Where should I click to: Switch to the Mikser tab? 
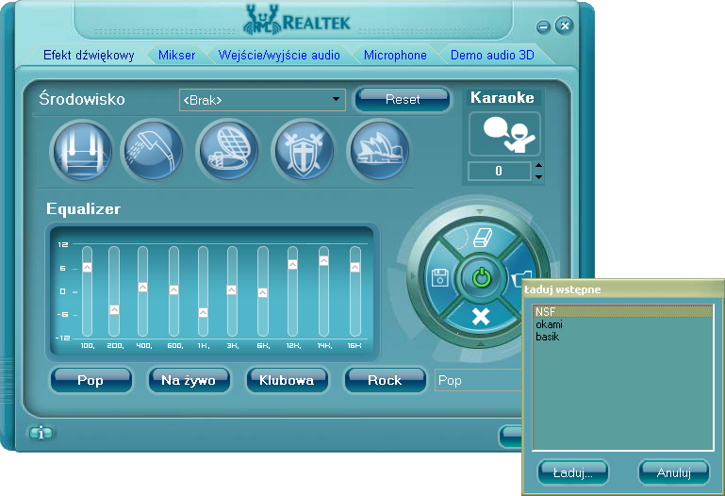pos(176,55)
